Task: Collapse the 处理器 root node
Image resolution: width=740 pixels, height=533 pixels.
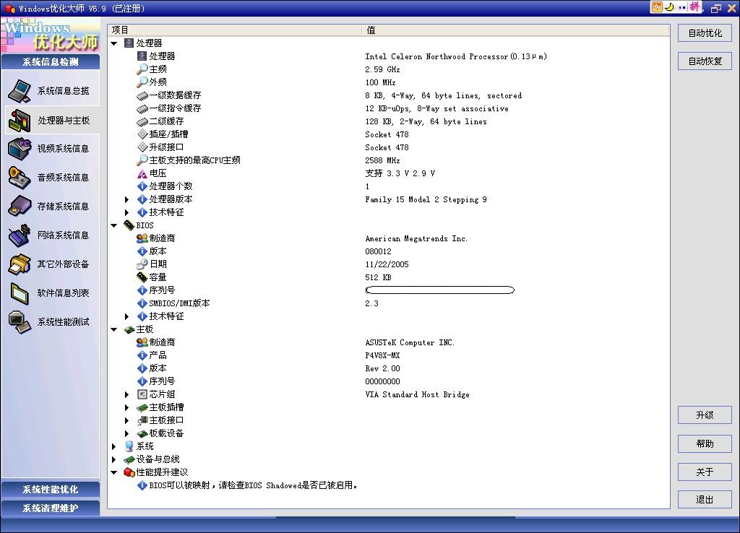Action: coord(114,43)
